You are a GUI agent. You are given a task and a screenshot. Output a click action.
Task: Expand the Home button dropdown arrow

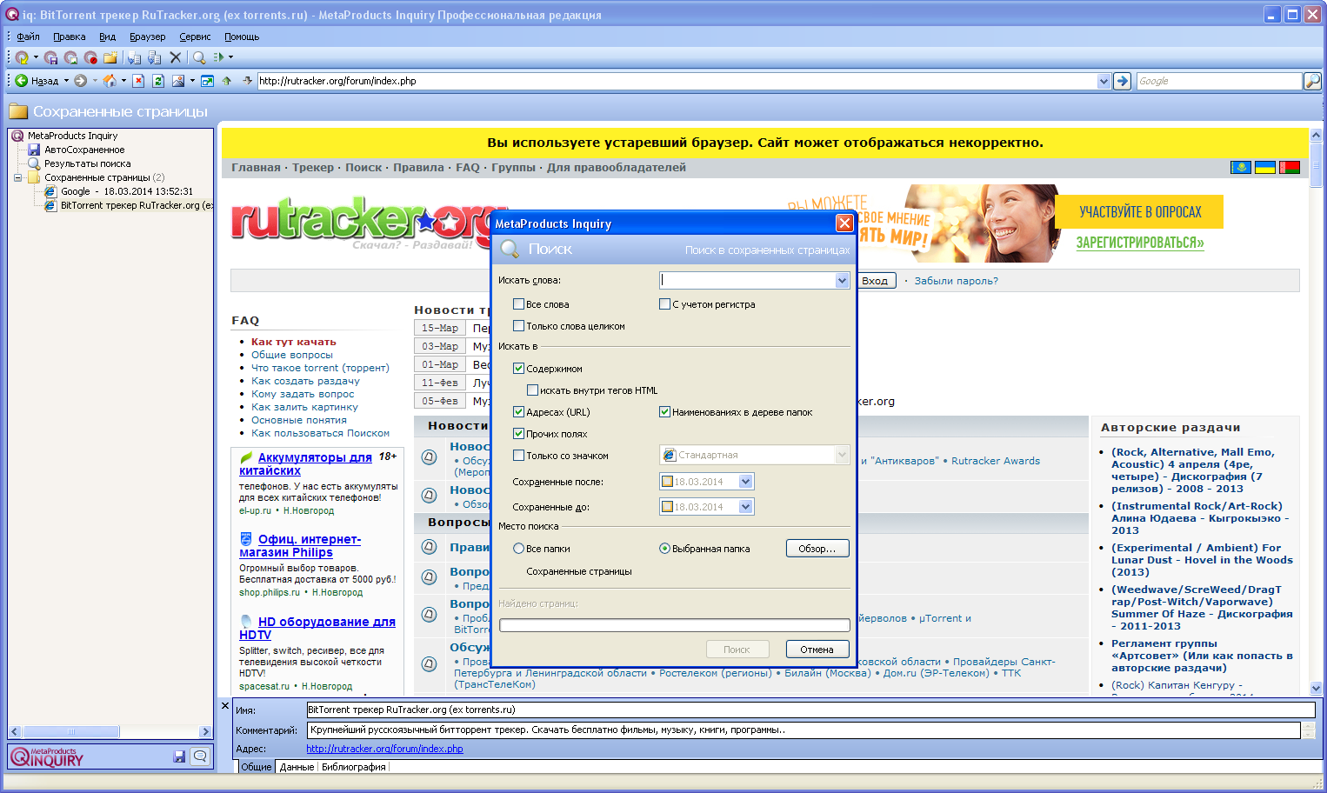click(123, 81)
